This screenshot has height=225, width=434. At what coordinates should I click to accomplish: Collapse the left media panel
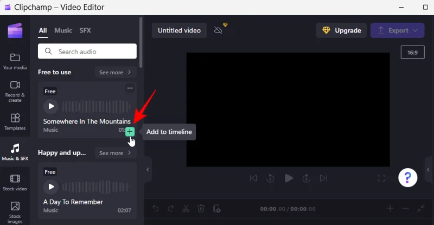[148, 169]
